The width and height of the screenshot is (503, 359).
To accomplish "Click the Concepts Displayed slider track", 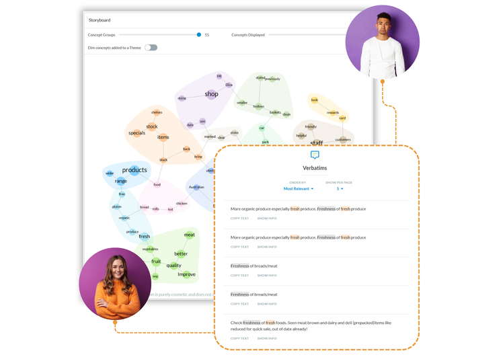I will (308, 35).
